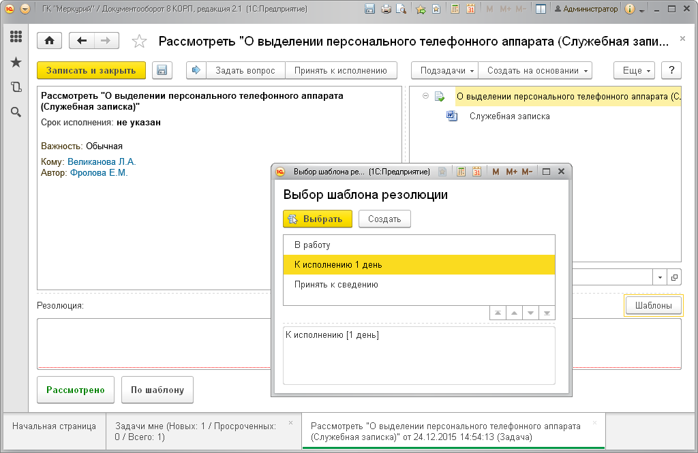Open the History icon in the left sidebar
Viewport: 698px width, 453px height.
point(16,87)
